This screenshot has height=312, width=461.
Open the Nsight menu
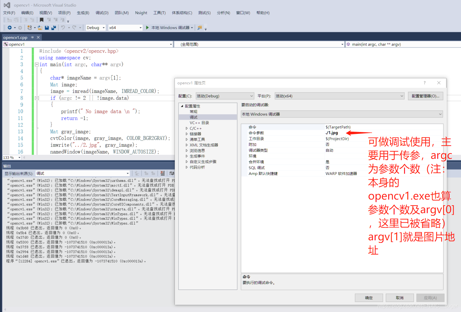pos(141,13)
